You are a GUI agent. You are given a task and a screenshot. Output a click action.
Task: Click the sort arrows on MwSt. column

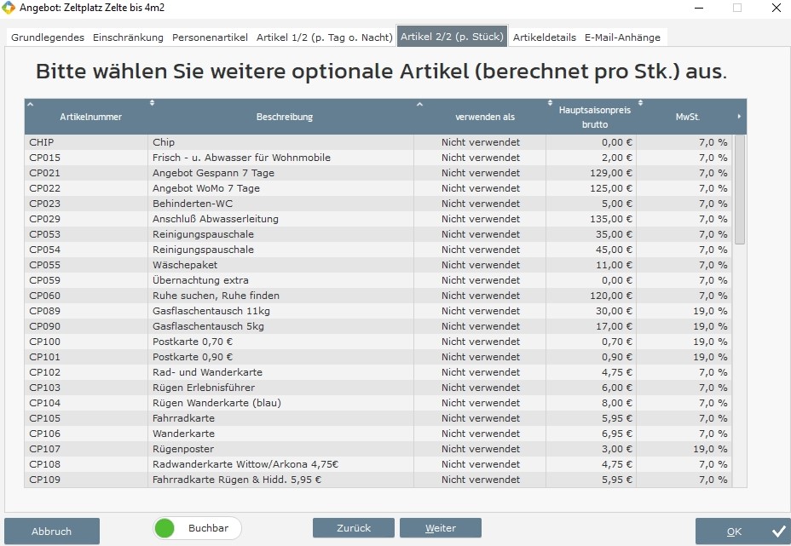[640, 103]
